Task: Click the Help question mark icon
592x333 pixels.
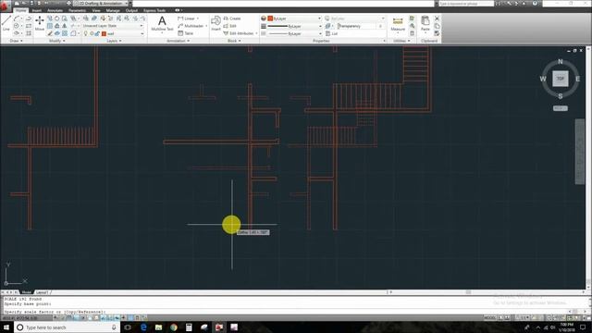Action: point(535,4)
